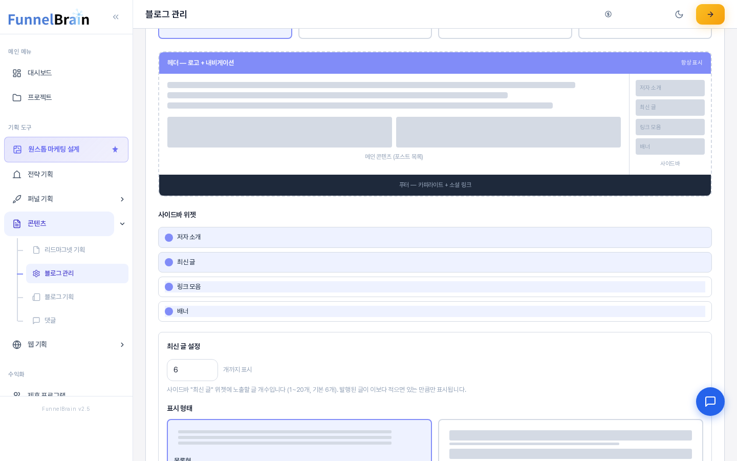Viewport: 737px width, 461px height.
Task: Click the coin icon in the top bar
Action: click(608, 14)
